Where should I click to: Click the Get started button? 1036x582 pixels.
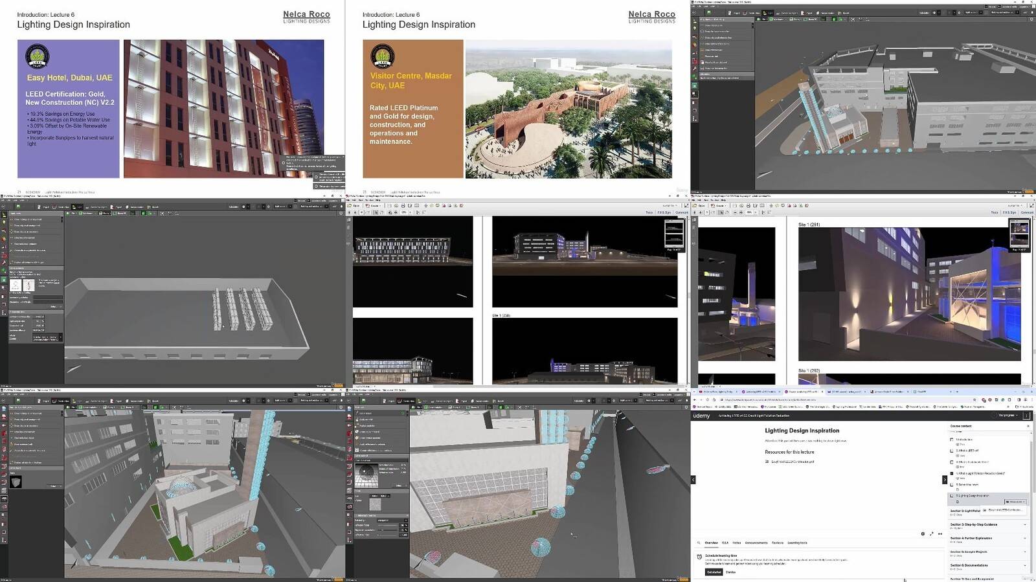point(714,572)
